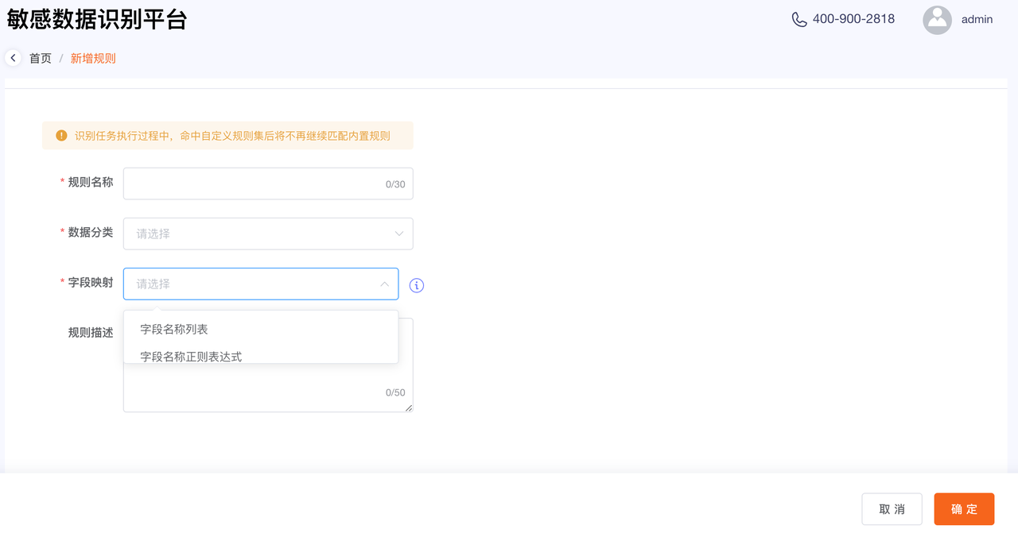Screen dimensions: 1018x537
Task: Click the info icon beside 字段映射
Action: coord(417,285)
